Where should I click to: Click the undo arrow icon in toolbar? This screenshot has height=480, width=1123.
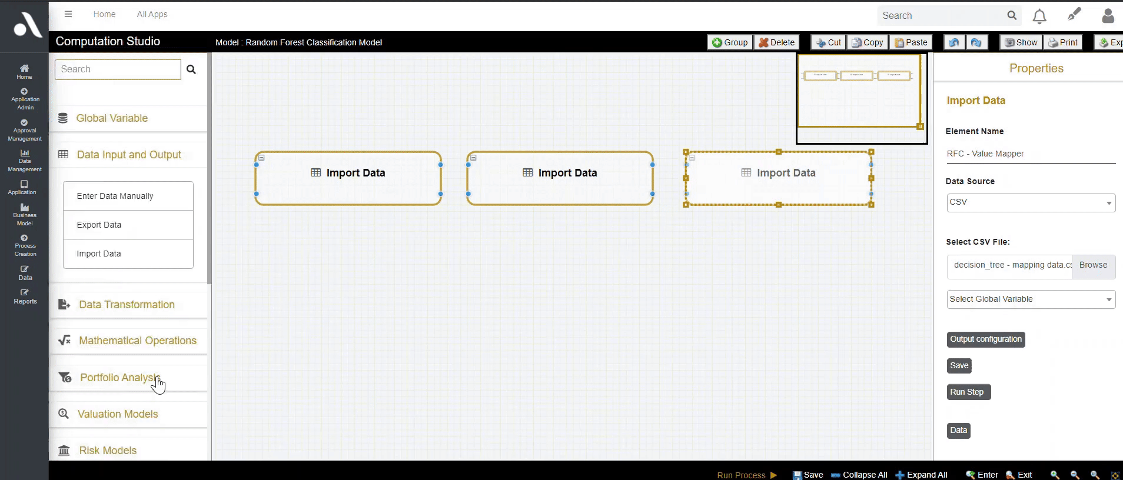tap(954, 42)
